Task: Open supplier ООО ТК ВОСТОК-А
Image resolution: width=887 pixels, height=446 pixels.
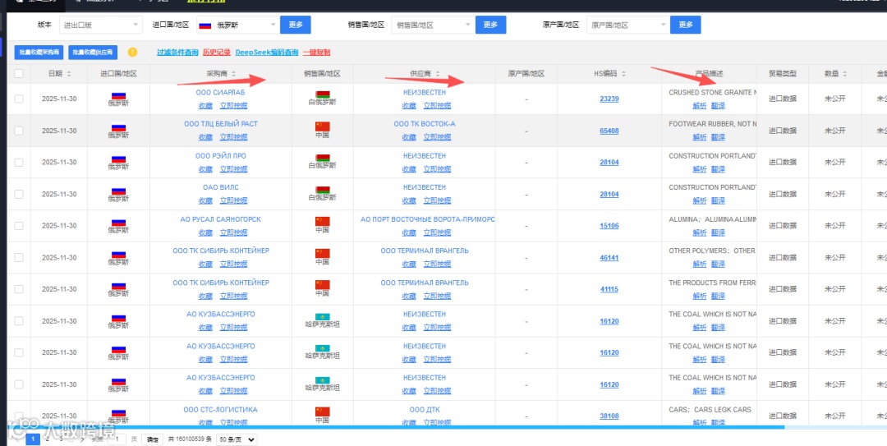Action: (x=425, y=123)
